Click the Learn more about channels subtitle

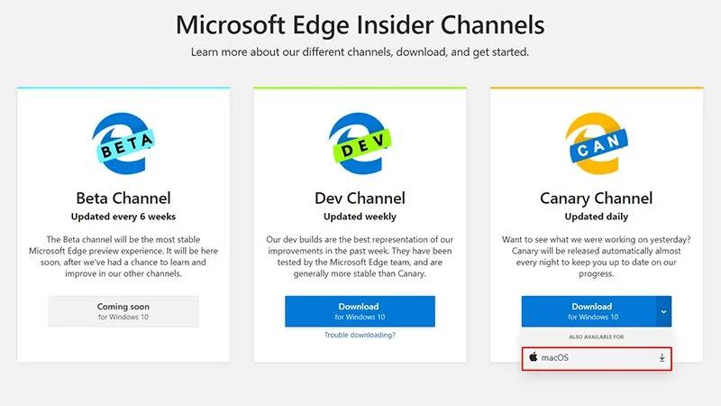pyautogui.click(x=360, y=51)
